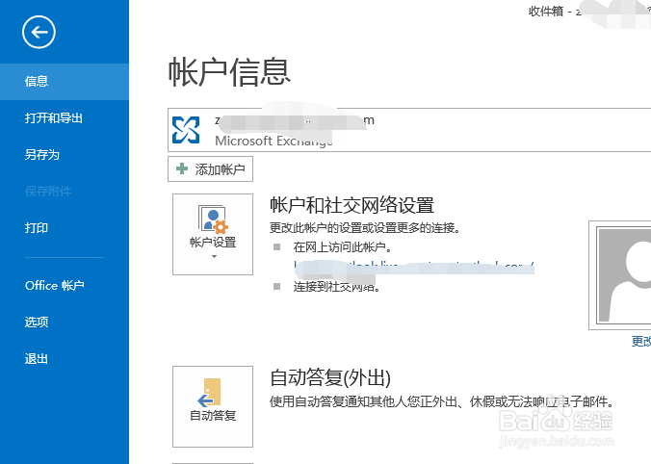Click the 自动答复(外出) heading
Image resolution: width=651 pixels, height=464 pixels.
click(x=330, y=377)
